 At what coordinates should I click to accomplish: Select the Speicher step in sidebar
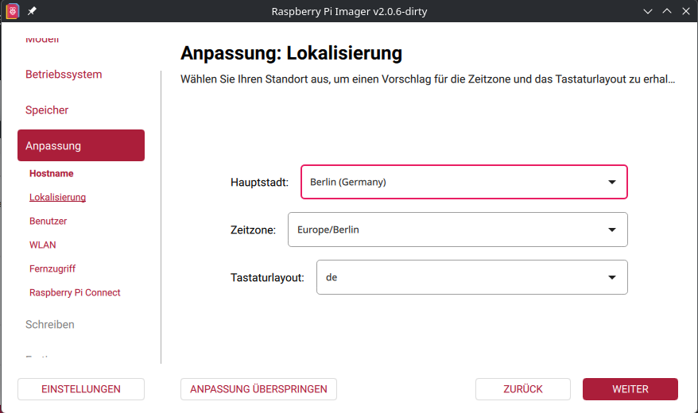(x=47, y=110)
